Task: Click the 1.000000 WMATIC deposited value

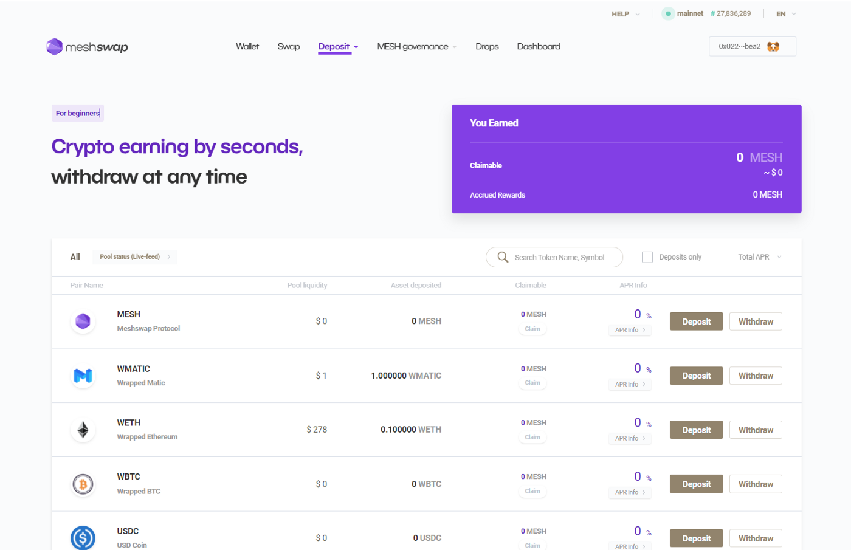Action: click(x=406, y=376)
